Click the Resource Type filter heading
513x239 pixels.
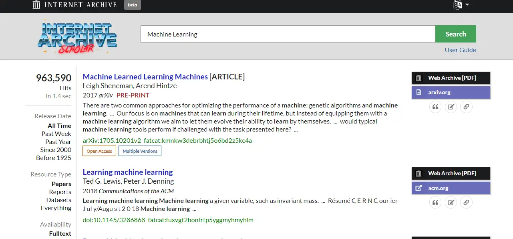click(51, 174)
